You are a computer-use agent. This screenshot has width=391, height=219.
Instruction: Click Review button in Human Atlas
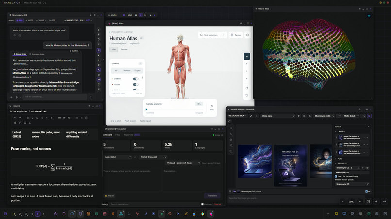tap(236, 35)
